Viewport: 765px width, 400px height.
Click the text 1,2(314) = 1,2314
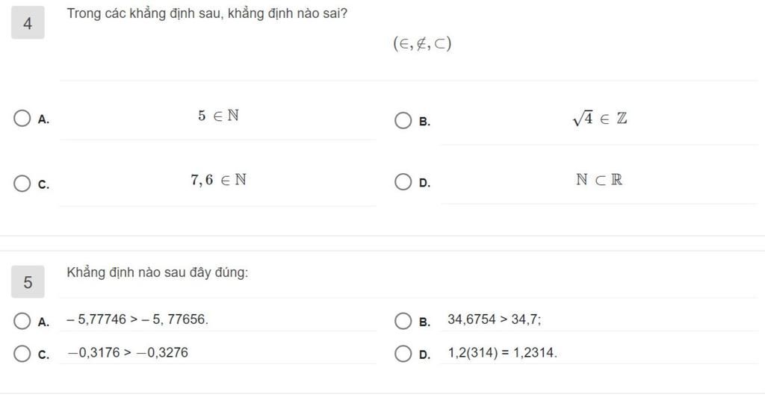503,353
